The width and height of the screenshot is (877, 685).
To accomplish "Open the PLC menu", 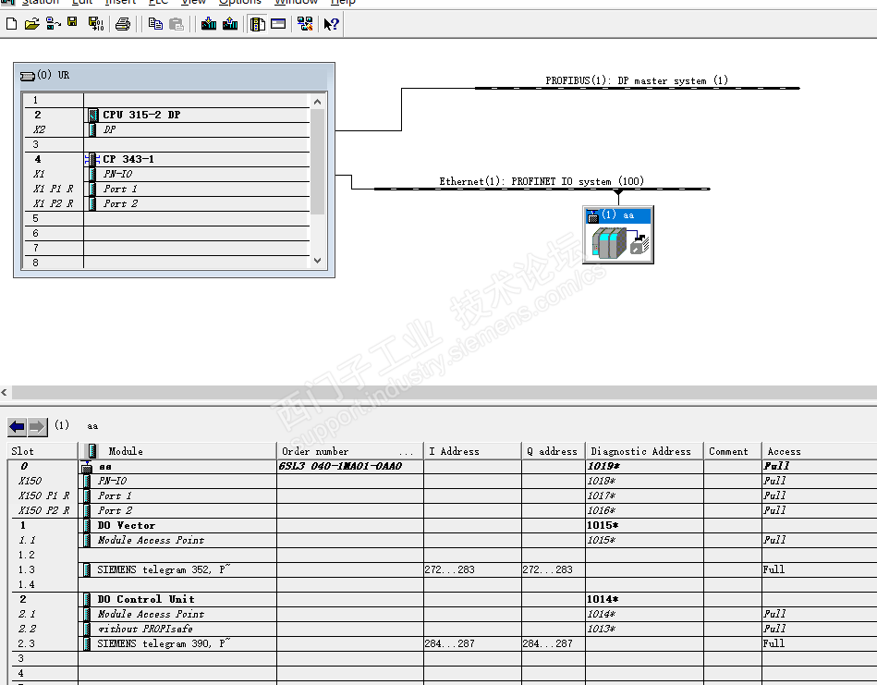I will [x=158, y=2].
